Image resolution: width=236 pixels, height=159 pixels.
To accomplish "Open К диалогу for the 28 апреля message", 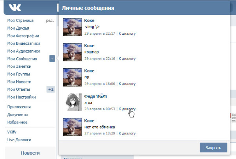I will pos(127,109).
